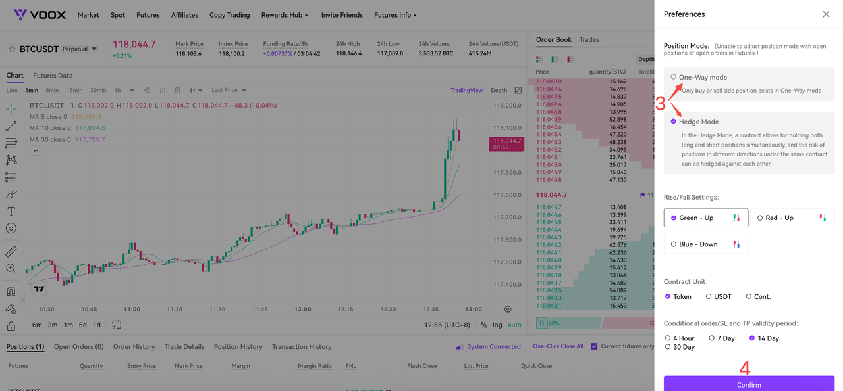The height and width of the screenshot is (391, 843).
Task: Select 7 Day validity period
Action: point(721,338)
